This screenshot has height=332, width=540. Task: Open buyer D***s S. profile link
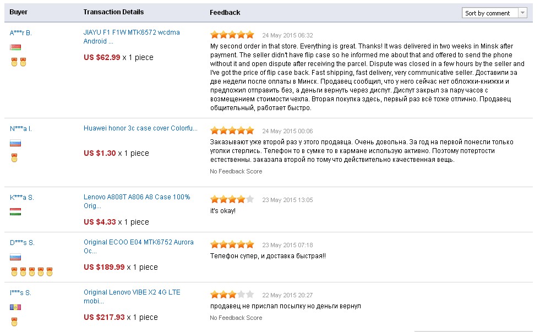click(22, 243)
